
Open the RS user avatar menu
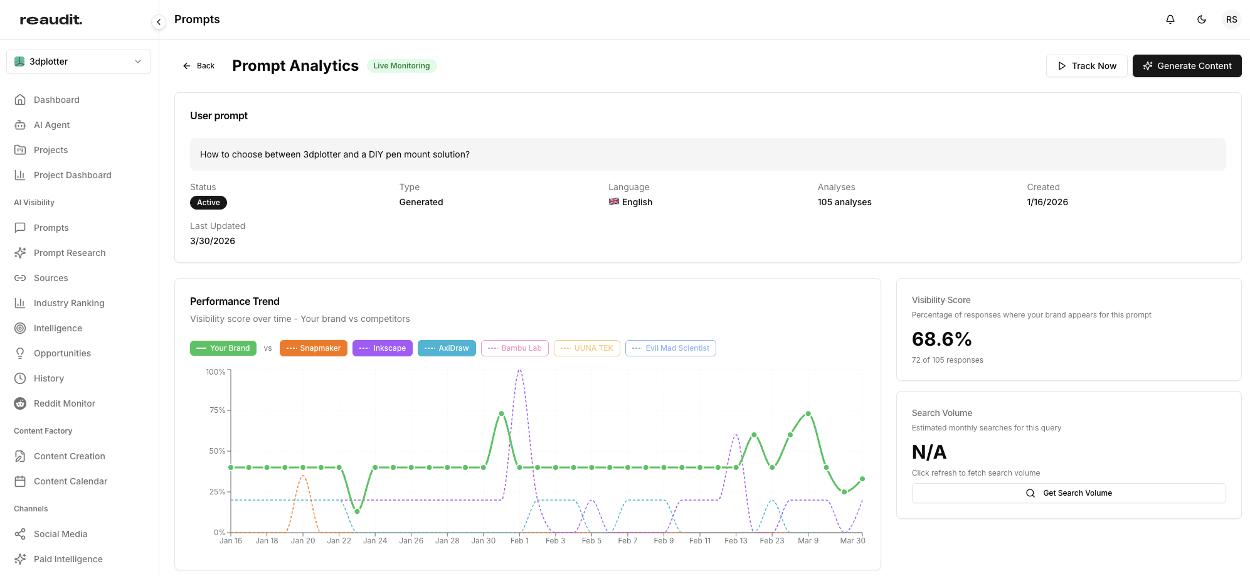(x=1232, y=19)
